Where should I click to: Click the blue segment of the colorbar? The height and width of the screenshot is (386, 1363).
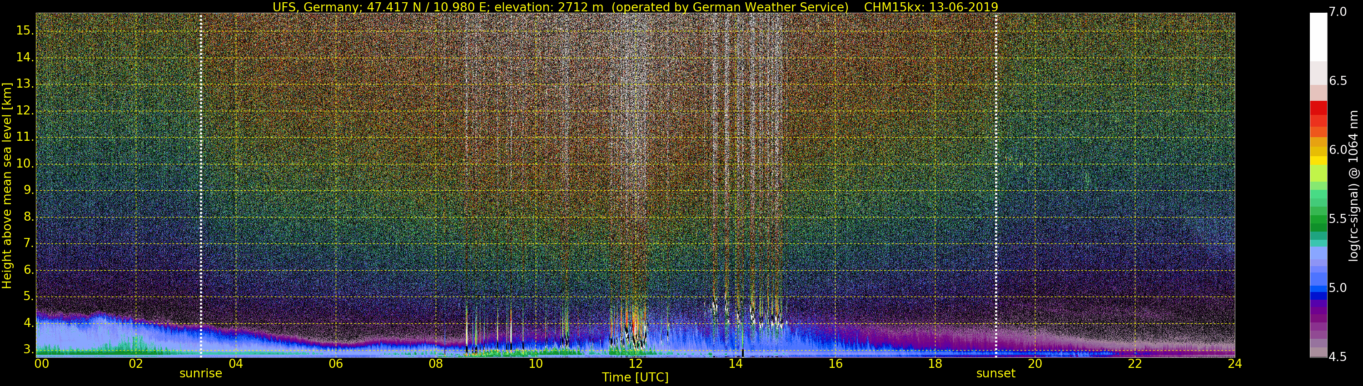(x=1318, y=289)
